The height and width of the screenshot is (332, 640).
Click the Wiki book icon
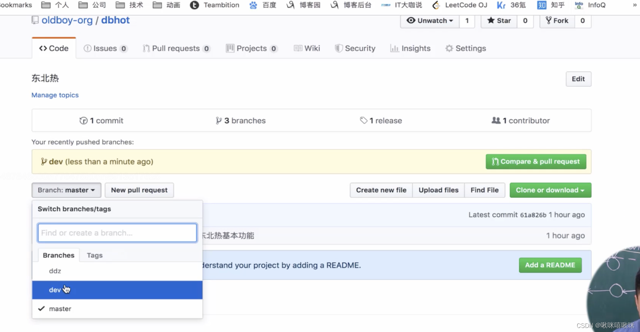click(x=298, y=48)
